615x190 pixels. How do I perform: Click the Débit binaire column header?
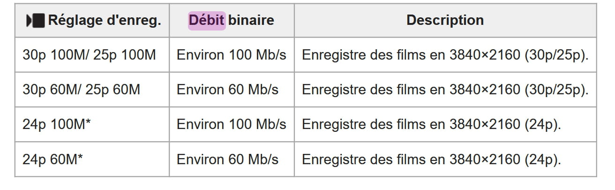pyautogui.click(x=232, y=21)
